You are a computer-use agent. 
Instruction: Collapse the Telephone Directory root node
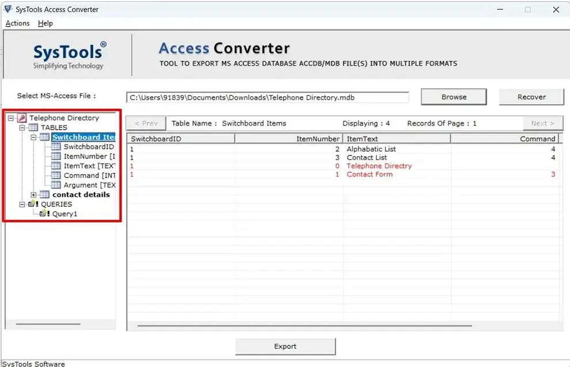pyautogui.click(x=11, y=118)
